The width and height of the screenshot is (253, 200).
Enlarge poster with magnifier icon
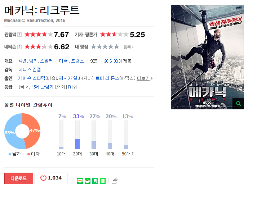238,104
